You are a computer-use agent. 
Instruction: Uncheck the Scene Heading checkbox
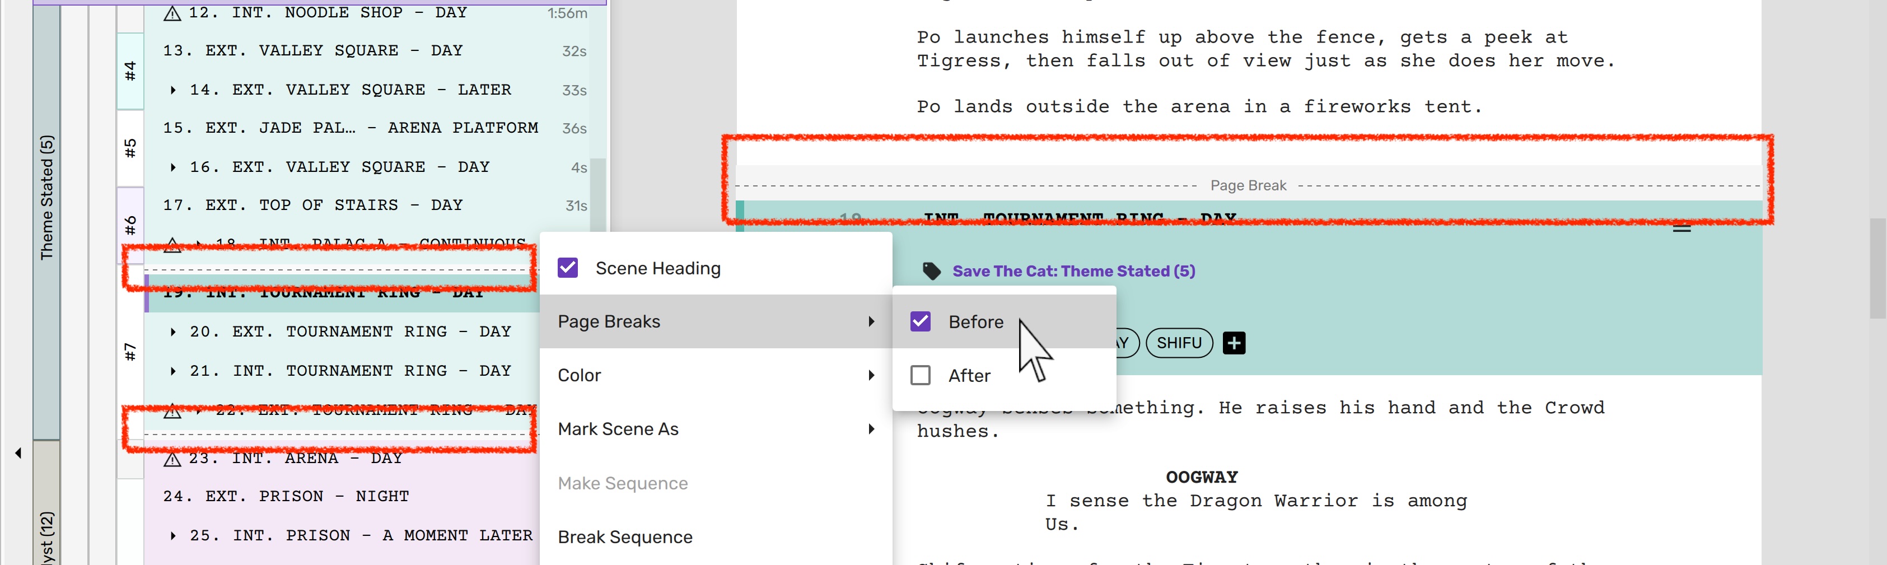568,268
